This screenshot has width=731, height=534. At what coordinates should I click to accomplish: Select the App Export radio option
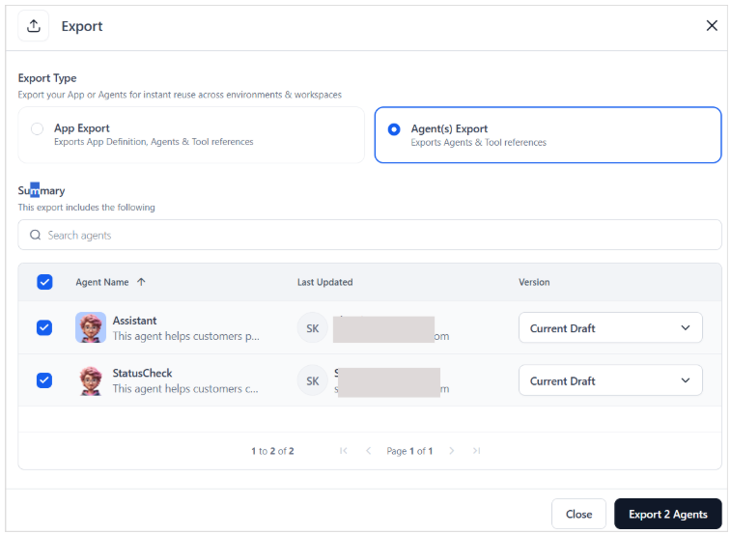pyautogui.click(x=38, y=128)
